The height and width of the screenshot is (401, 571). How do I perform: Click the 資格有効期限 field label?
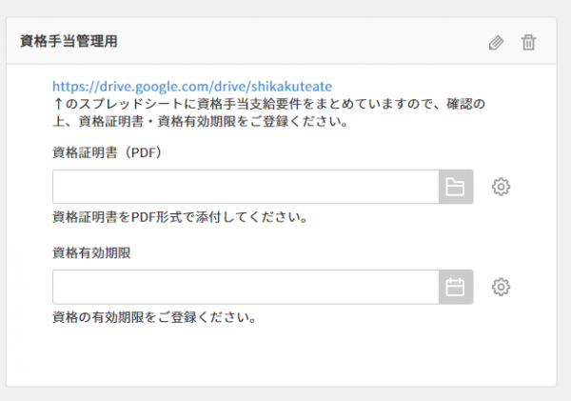coord(91,252)
